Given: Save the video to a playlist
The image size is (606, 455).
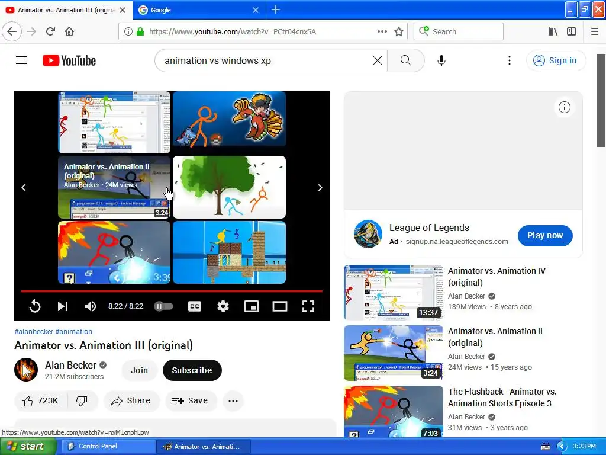Looking at the screenshot, I should [191, 401].
